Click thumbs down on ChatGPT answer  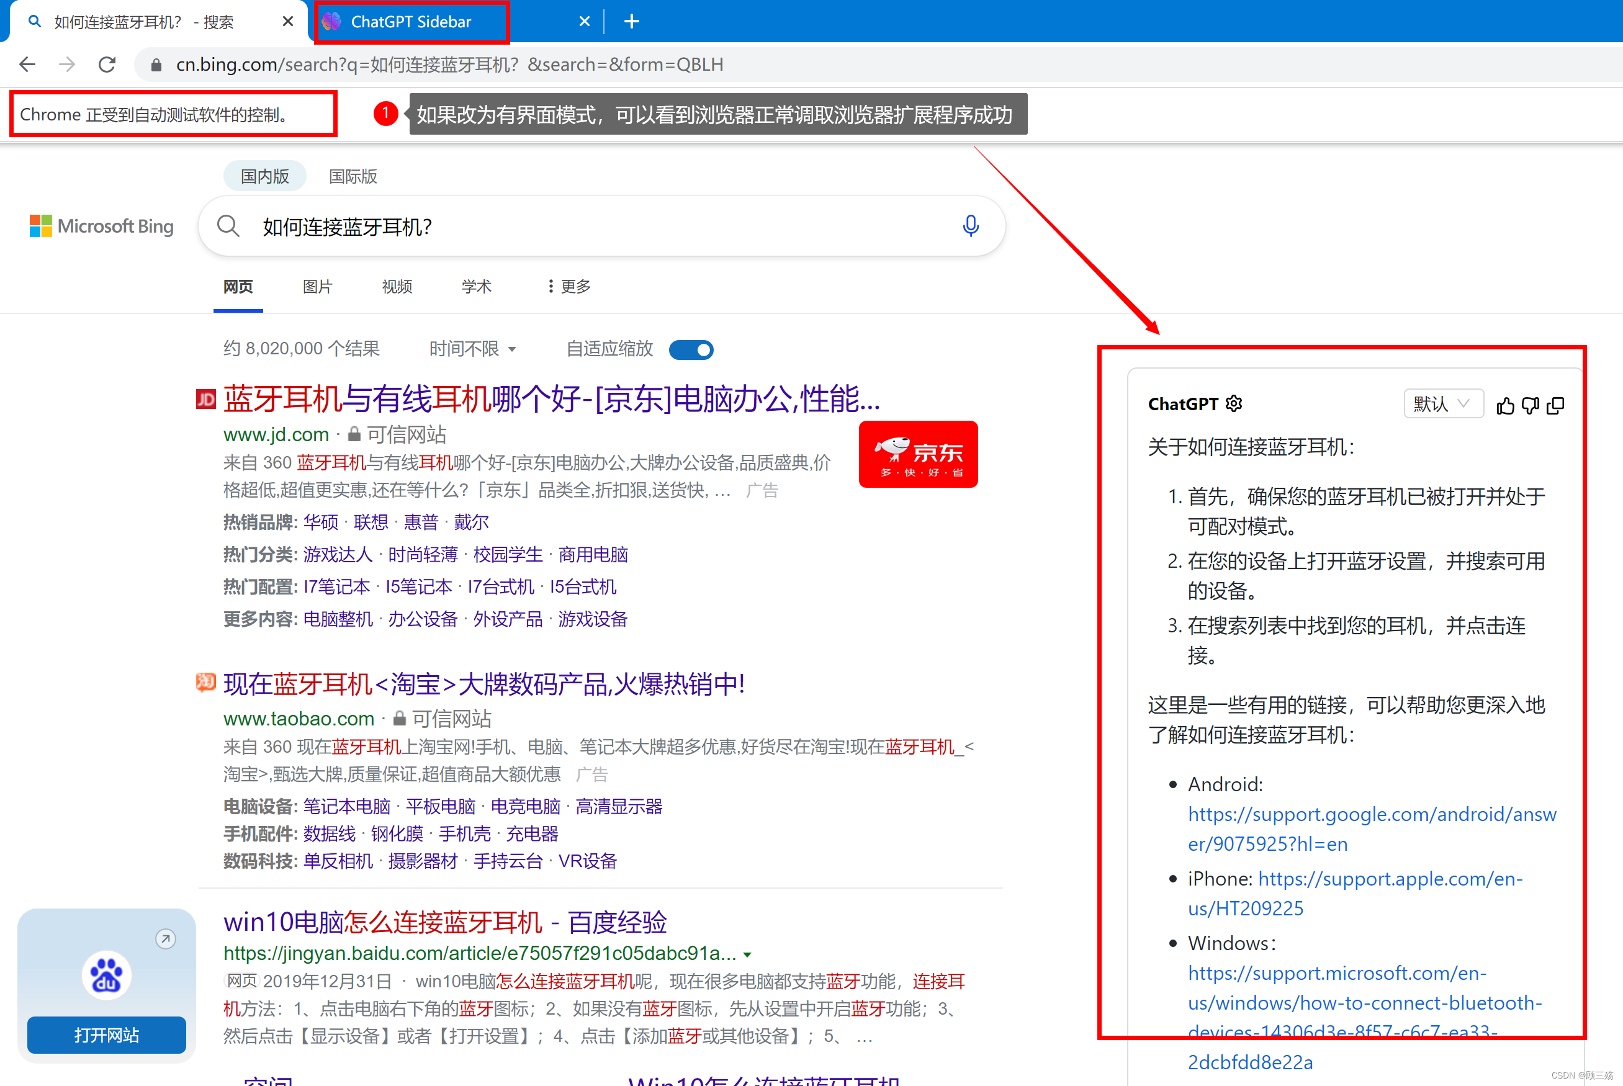[x=1530, y=405]
